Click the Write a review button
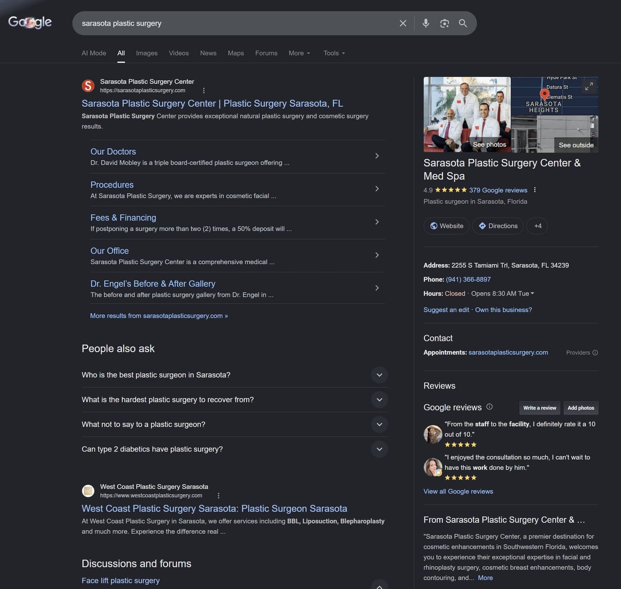The height and width of the screenshot is (589, 621). click(x=539, y=408)
